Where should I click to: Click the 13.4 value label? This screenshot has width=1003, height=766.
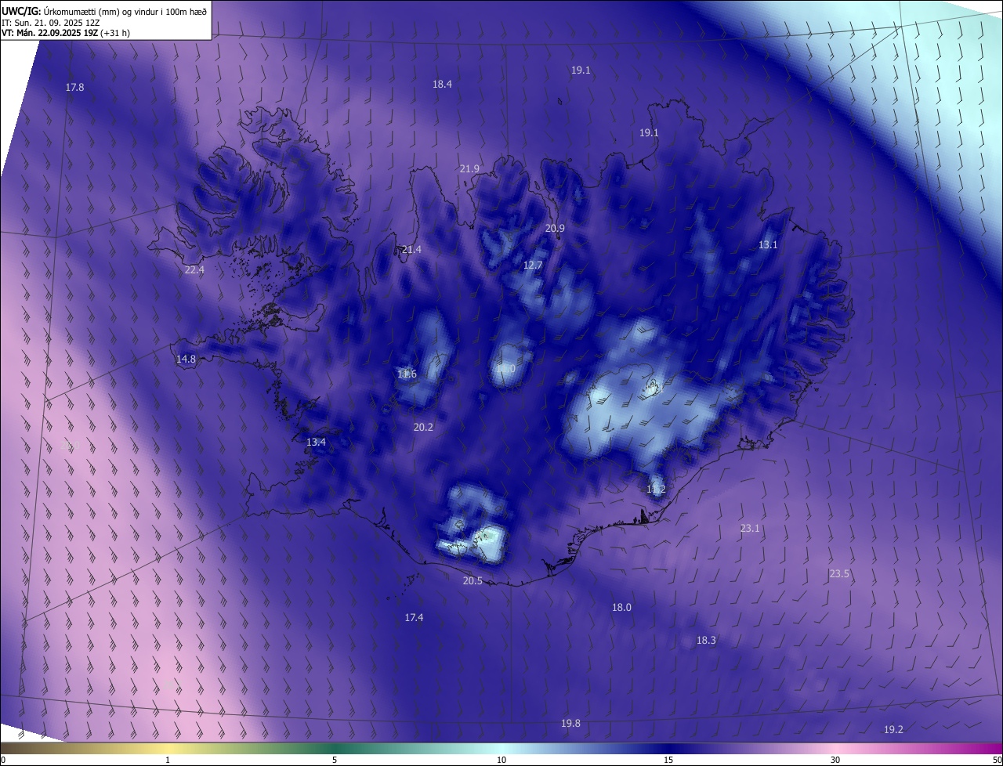pyautogui.click(x=316, y=443)
